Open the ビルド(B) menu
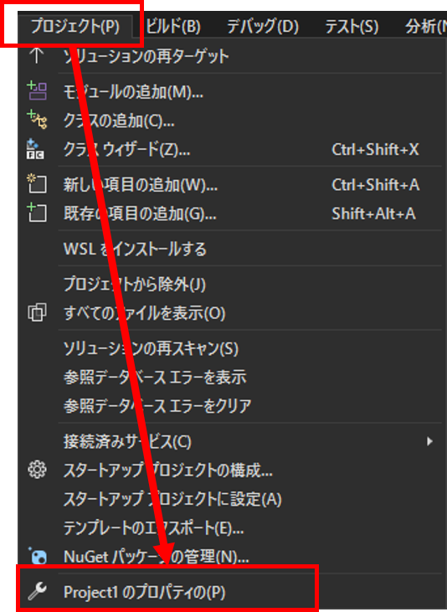The width and height of the screenshot is (447, 612). point(173,26)
